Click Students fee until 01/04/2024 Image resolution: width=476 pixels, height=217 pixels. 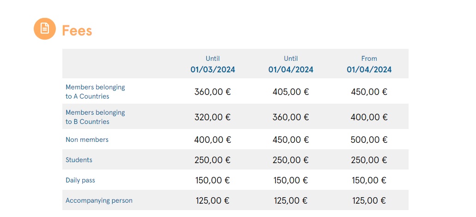point(291,160)
